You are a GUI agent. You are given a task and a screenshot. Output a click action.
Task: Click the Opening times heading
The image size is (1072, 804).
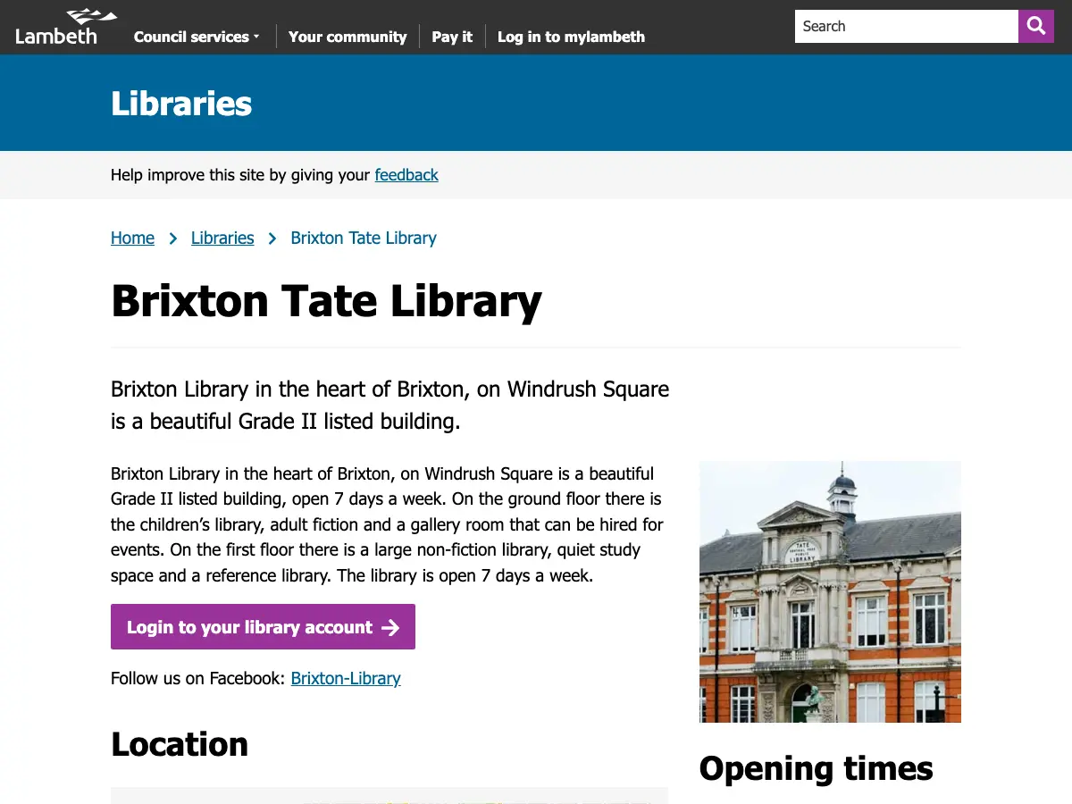pyautogui.click(x=817, y=768)
